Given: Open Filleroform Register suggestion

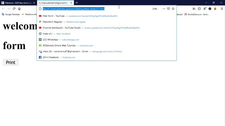Looking at the screenshot, I should (x=107, y=22).
